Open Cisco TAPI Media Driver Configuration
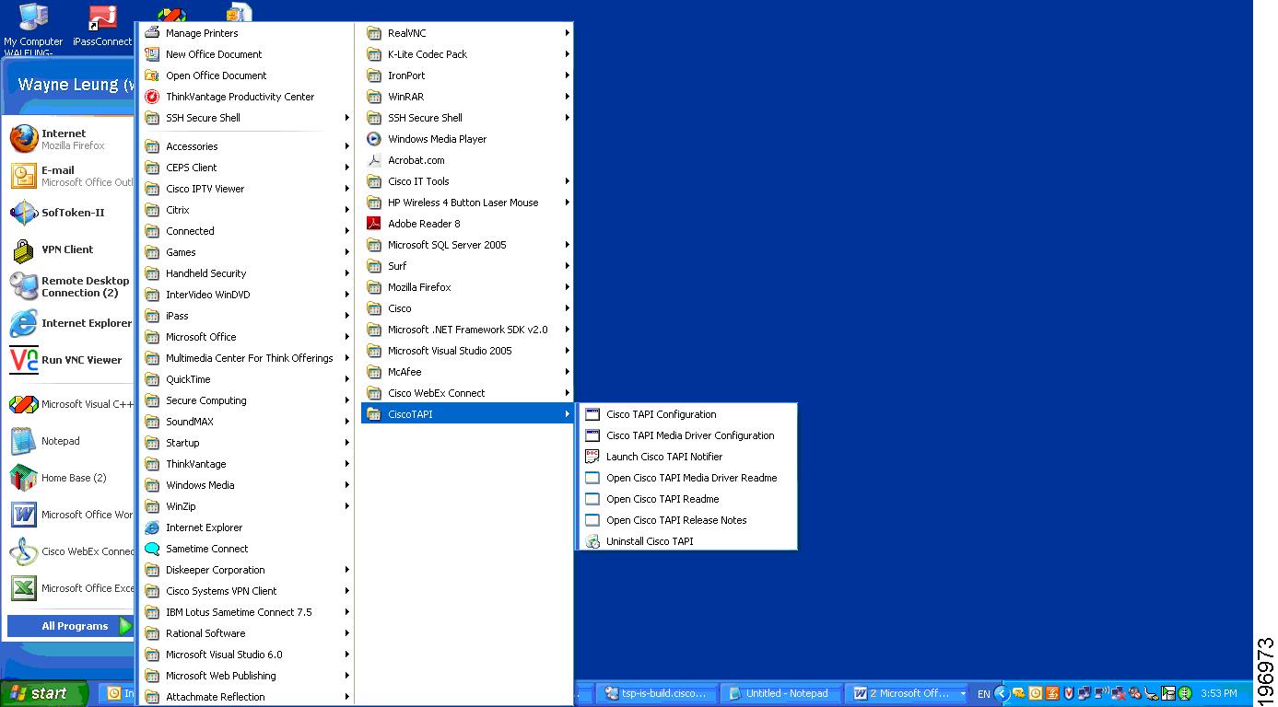Image resolution: width=1278 pixels, height=707 pixels. tap(686, 435)
